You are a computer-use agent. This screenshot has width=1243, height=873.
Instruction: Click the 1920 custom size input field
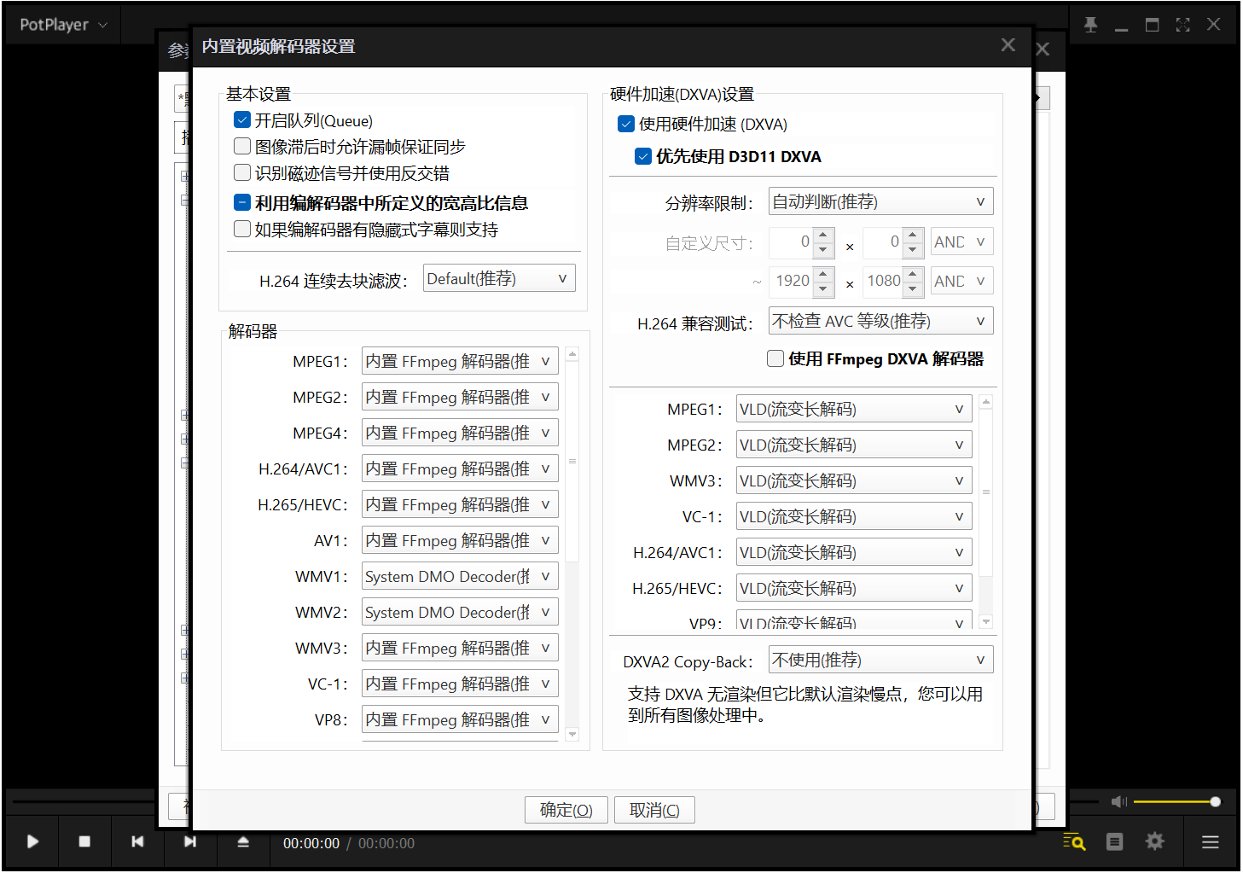[x=791, y=281]
